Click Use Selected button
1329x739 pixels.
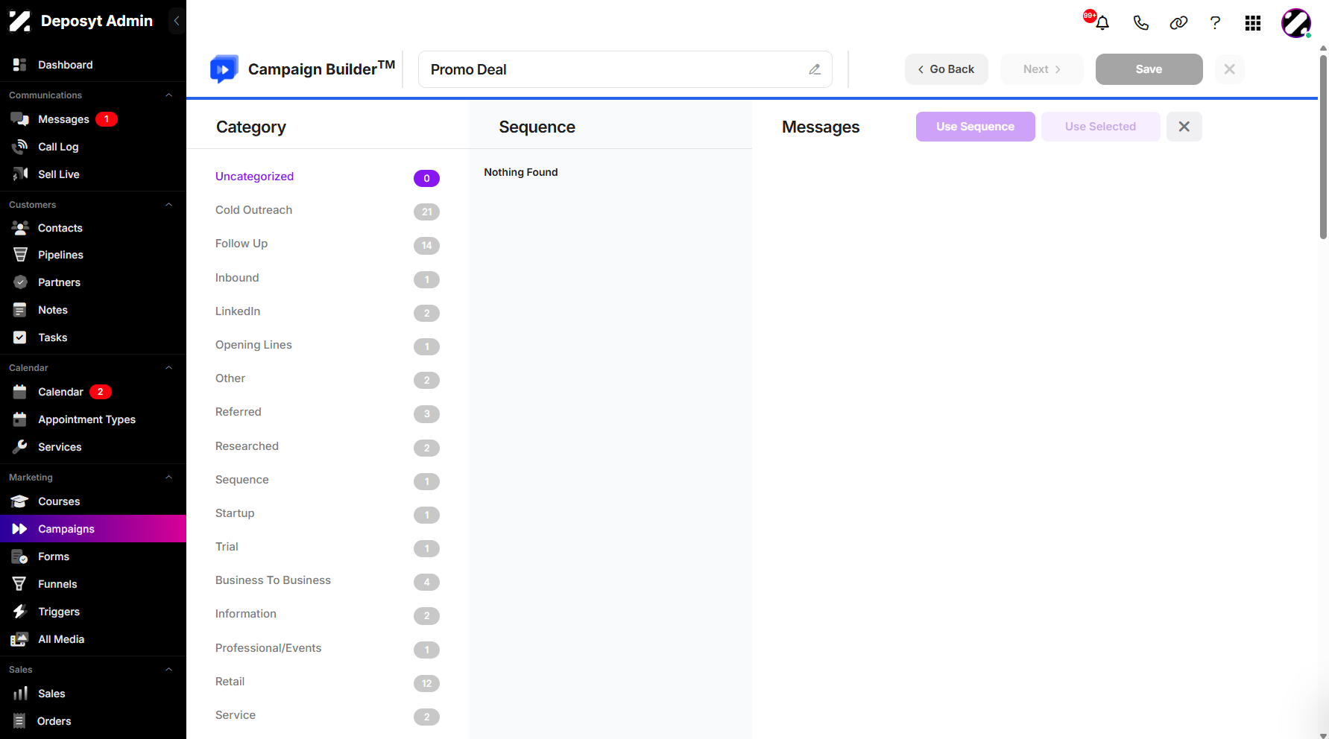coord(1100,127)
